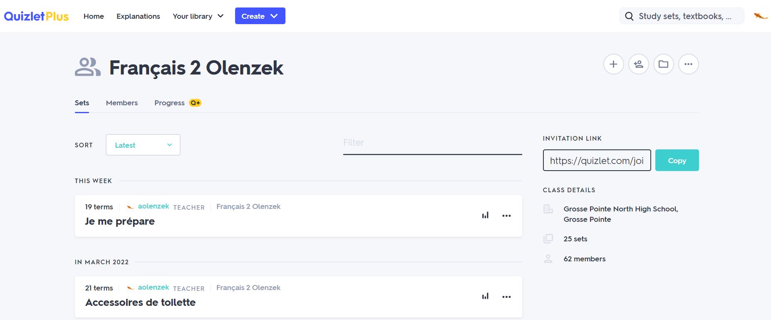The height and width of the screenshot is (320, 771).
Task: Go to Explanations in top navigation
Action: pyautogui.click(x=138, y=16)
